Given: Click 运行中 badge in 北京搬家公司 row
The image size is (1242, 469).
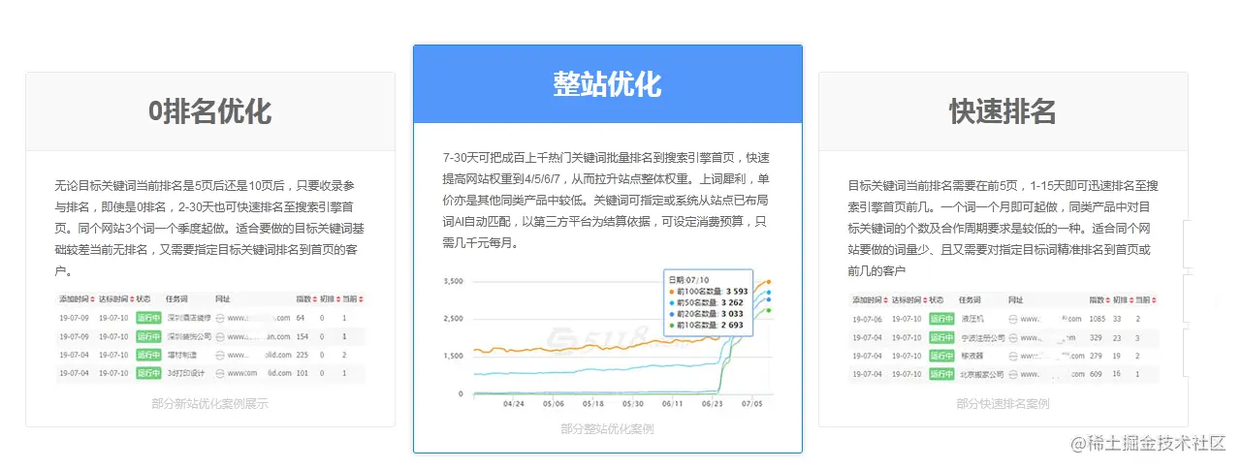Looking at the screenshot, I should pos(941,374).
